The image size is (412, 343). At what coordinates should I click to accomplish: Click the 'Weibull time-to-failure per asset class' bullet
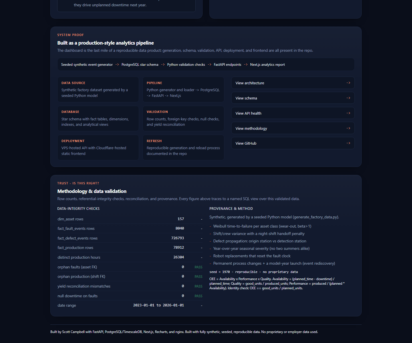pos(262,226)
